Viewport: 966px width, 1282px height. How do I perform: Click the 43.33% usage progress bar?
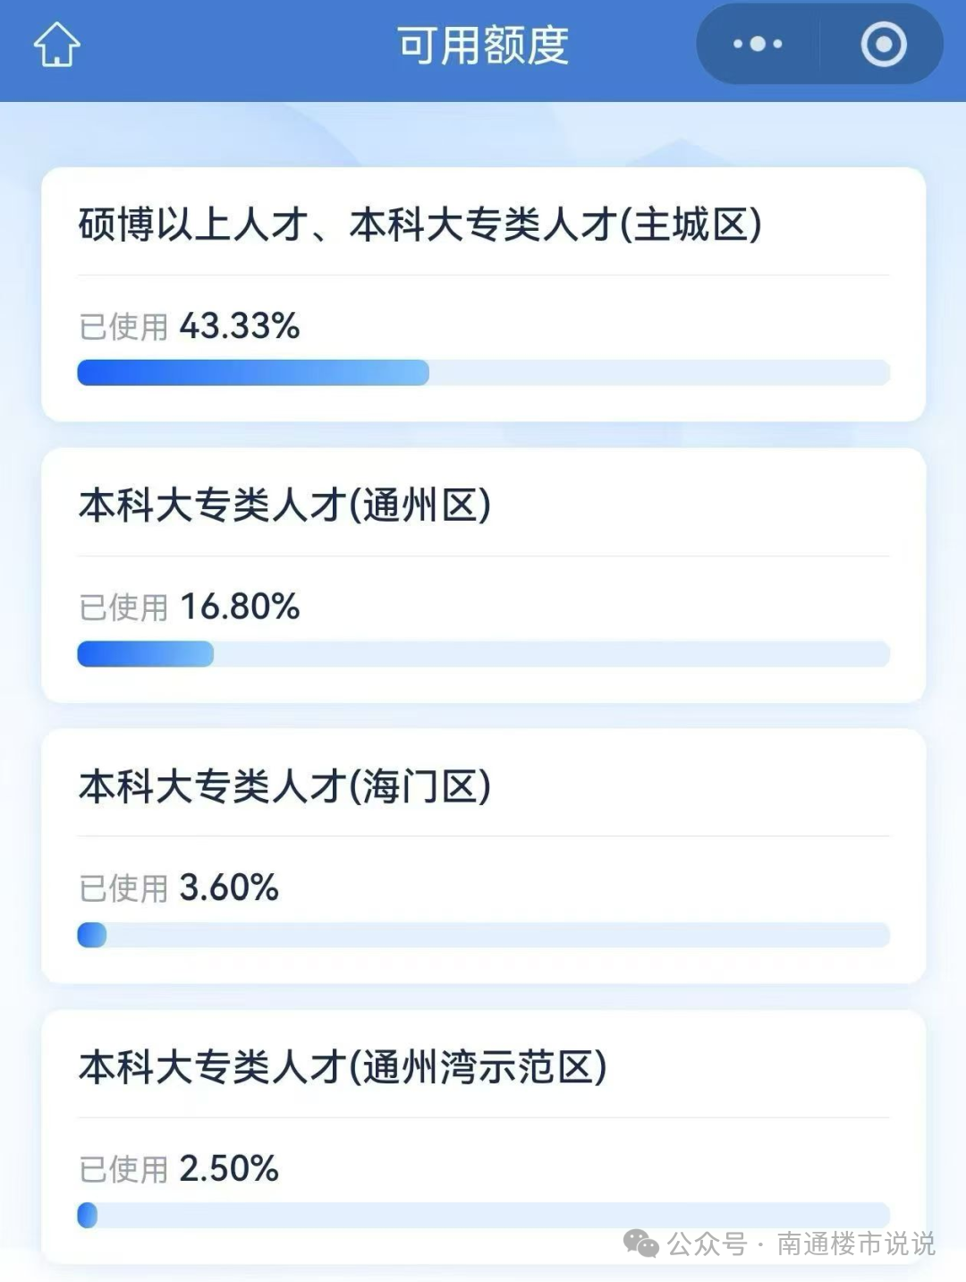click(x=253, y=372)
